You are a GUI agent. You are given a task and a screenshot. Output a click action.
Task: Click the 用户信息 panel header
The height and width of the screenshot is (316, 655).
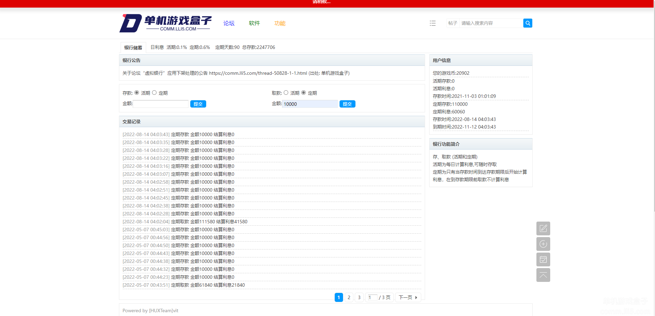[x=481, y=60]
